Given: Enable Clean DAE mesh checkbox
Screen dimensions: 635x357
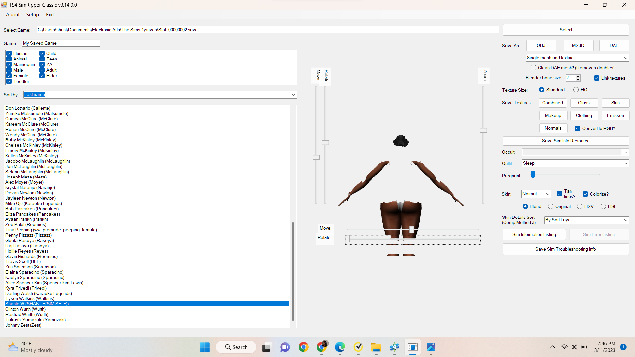Looking at the screenshot, I should pyautogui.click(x=533, y=68).
